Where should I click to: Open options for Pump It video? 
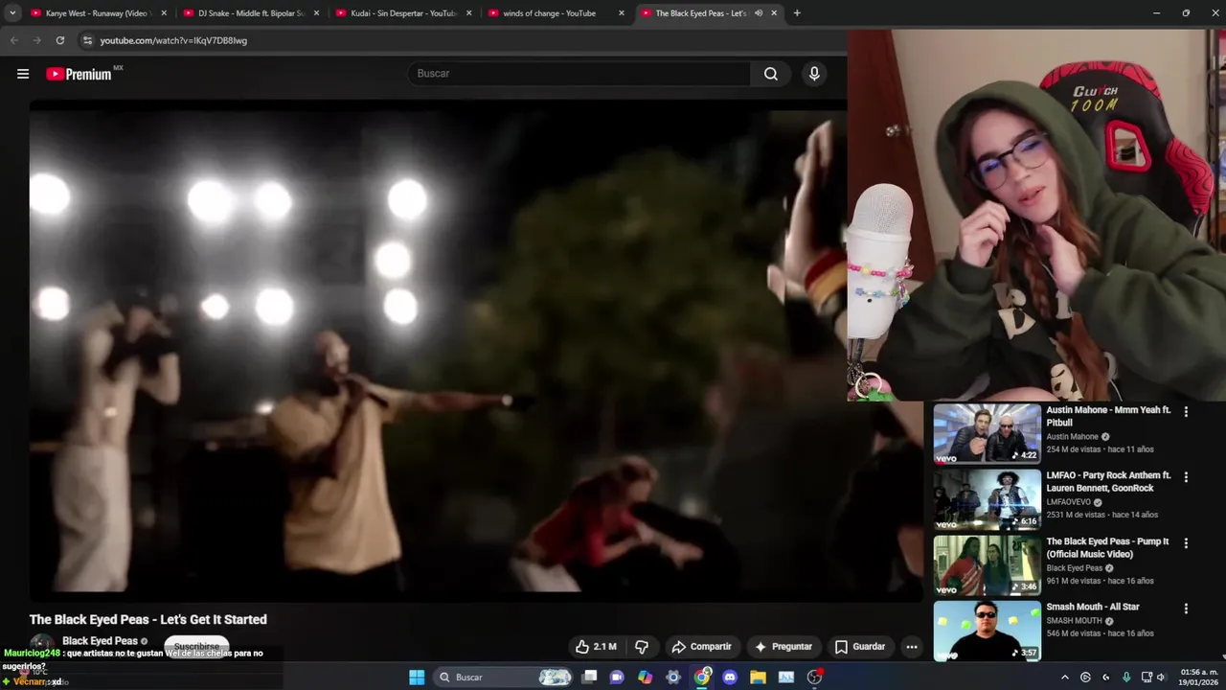(x=1186, y=543)
